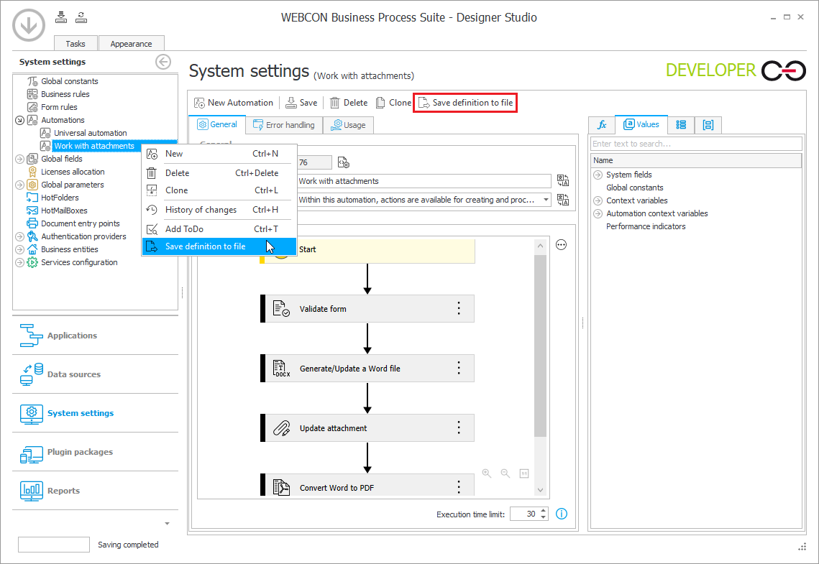The image size is (819, 564).
Task: Click the export stamp icon in title bar
Action: 81,17
